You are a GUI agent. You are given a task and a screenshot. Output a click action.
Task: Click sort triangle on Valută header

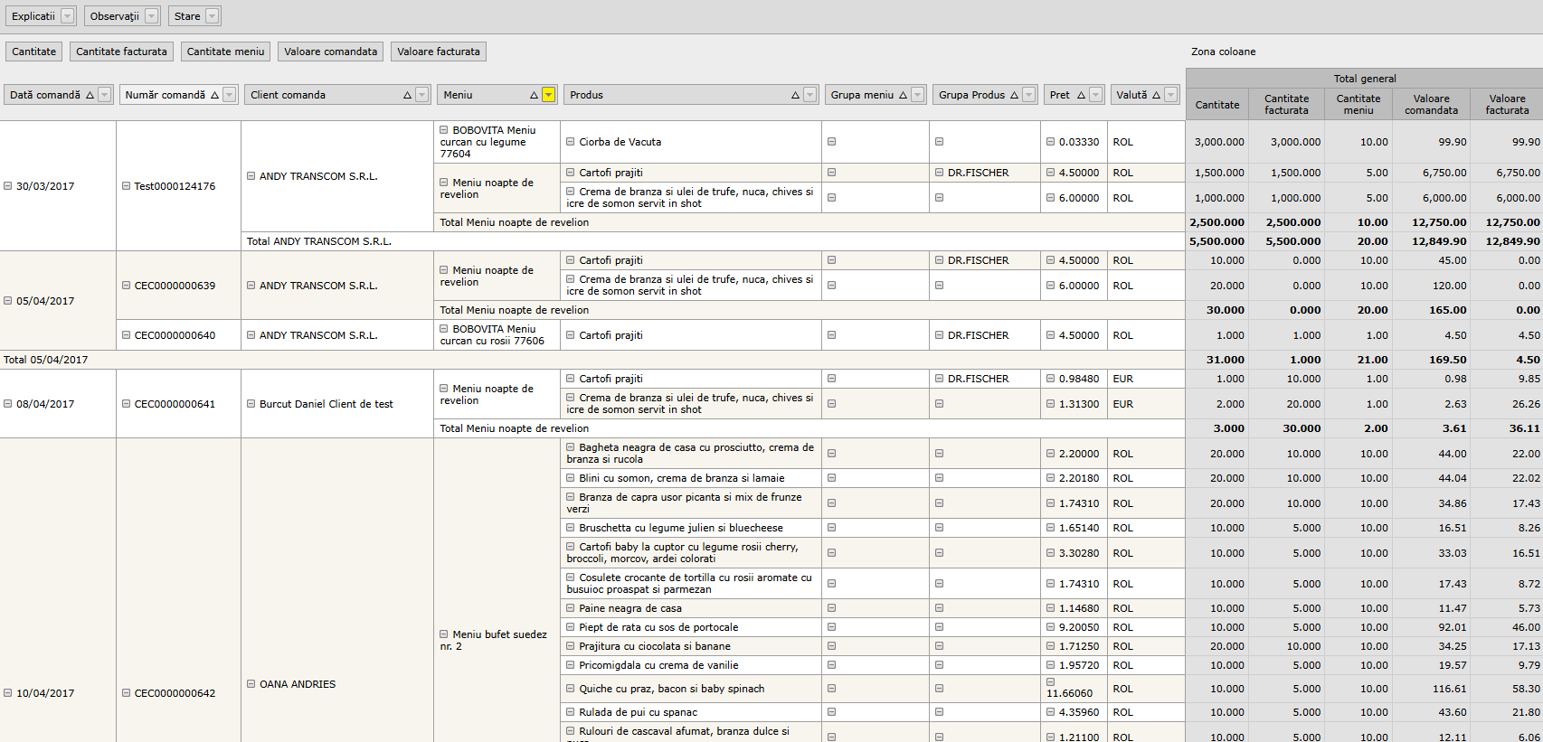click(1156, 95)
